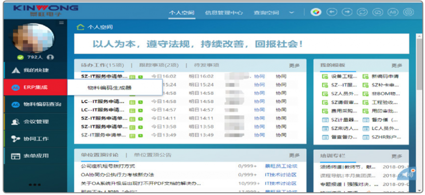Click the colorful round logo icon
425x195 pixels.
315,12
